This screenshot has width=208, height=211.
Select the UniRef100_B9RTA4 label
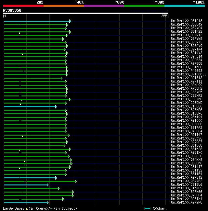coord(187,49)
